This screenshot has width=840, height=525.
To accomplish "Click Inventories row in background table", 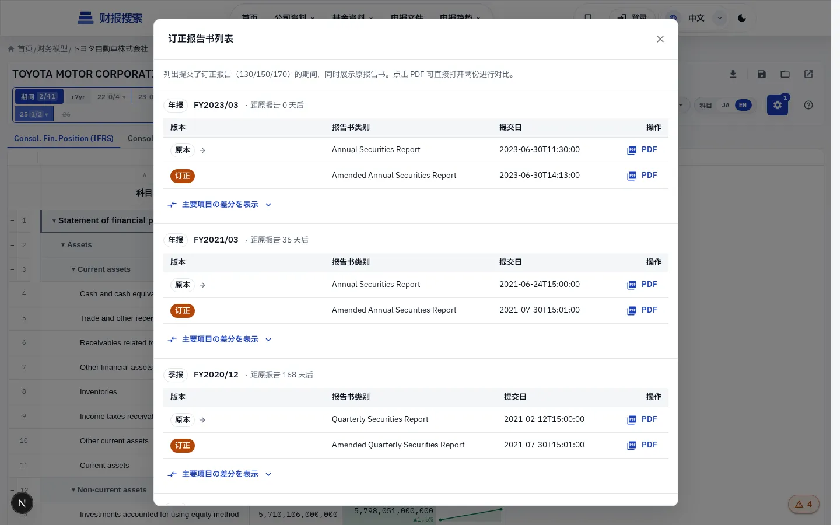I will (99, 392).
